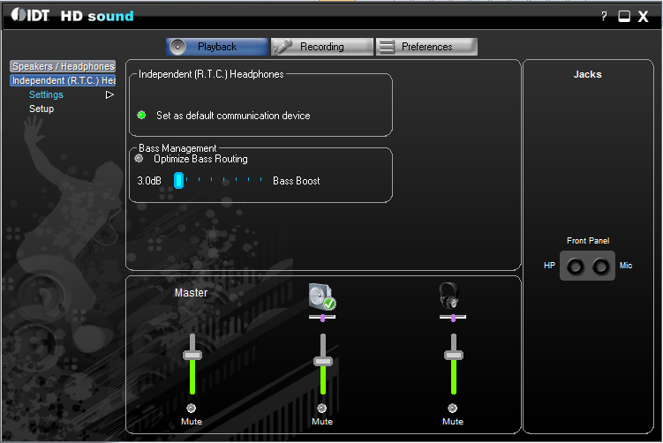Toggle Optimize Bass Routing option
The height and width of the screenshot is (443, 663).
(x=139, y=159)
